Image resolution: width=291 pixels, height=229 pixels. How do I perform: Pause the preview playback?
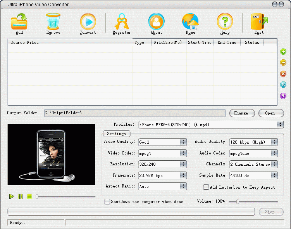pyautogui.click(x=20, y=196)
